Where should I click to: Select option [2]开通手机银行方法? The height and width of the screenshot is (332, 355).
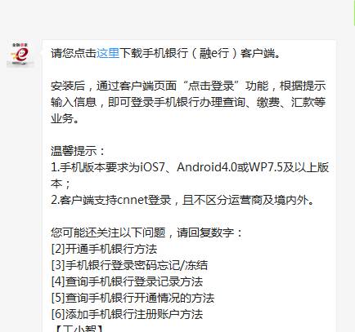pyautogui.click(x=104, y=249)
